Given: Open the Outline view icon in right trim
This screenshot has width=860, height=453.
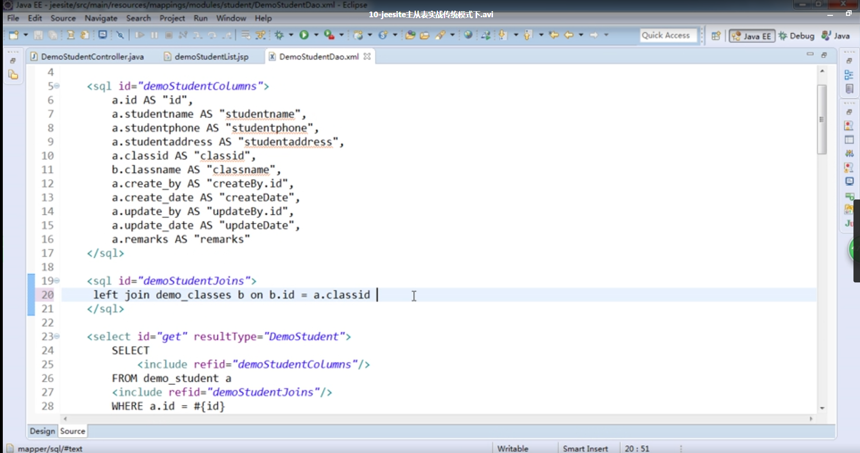Looking at the screenshot, I should pyautogui.click(x=849, y=75).
